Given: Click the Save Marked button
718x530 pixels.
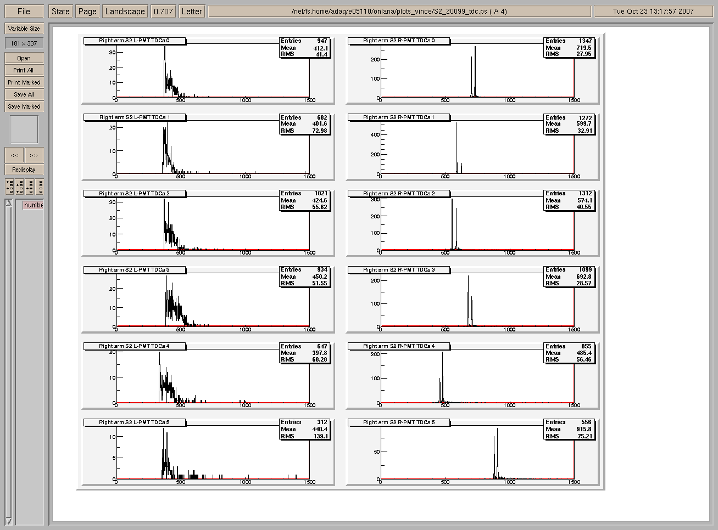Looking at the screenshot, I should click(24, 106).
